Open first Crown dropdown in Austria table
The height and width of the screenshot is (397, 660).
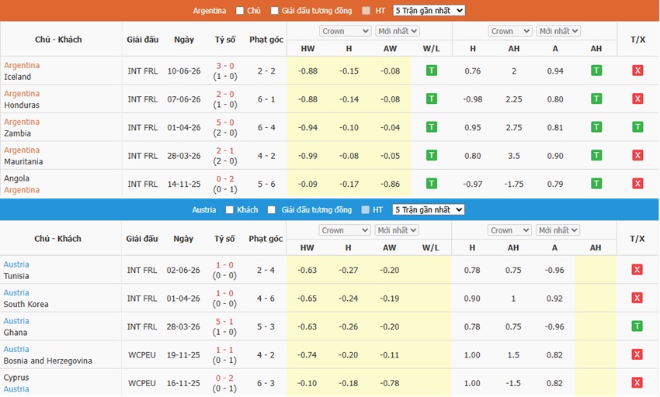(344, 230)
